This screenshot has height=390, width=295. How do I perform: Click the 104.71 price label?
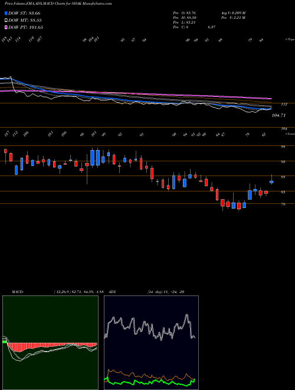pos(278,115)
